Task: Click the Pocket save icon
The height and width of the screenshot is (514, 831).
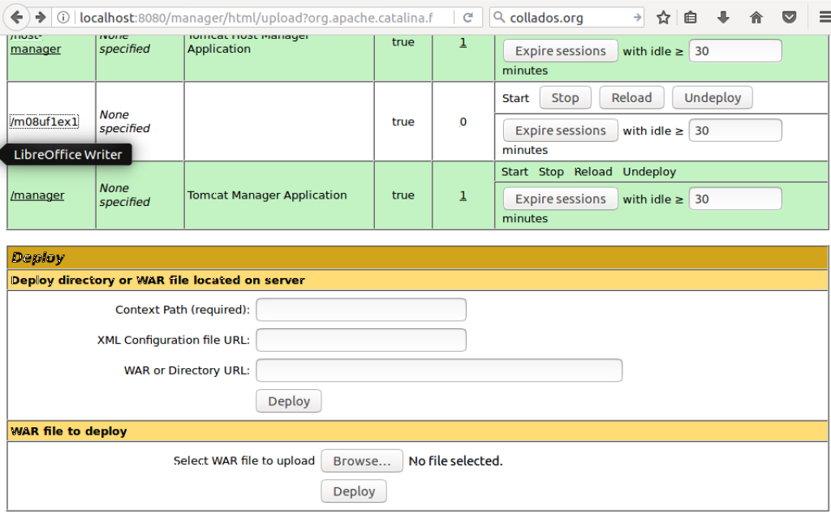Action: coord(789,18)
